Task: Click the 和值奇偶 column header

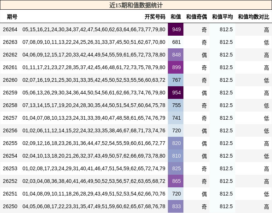Action: click(x=196, y=17)
